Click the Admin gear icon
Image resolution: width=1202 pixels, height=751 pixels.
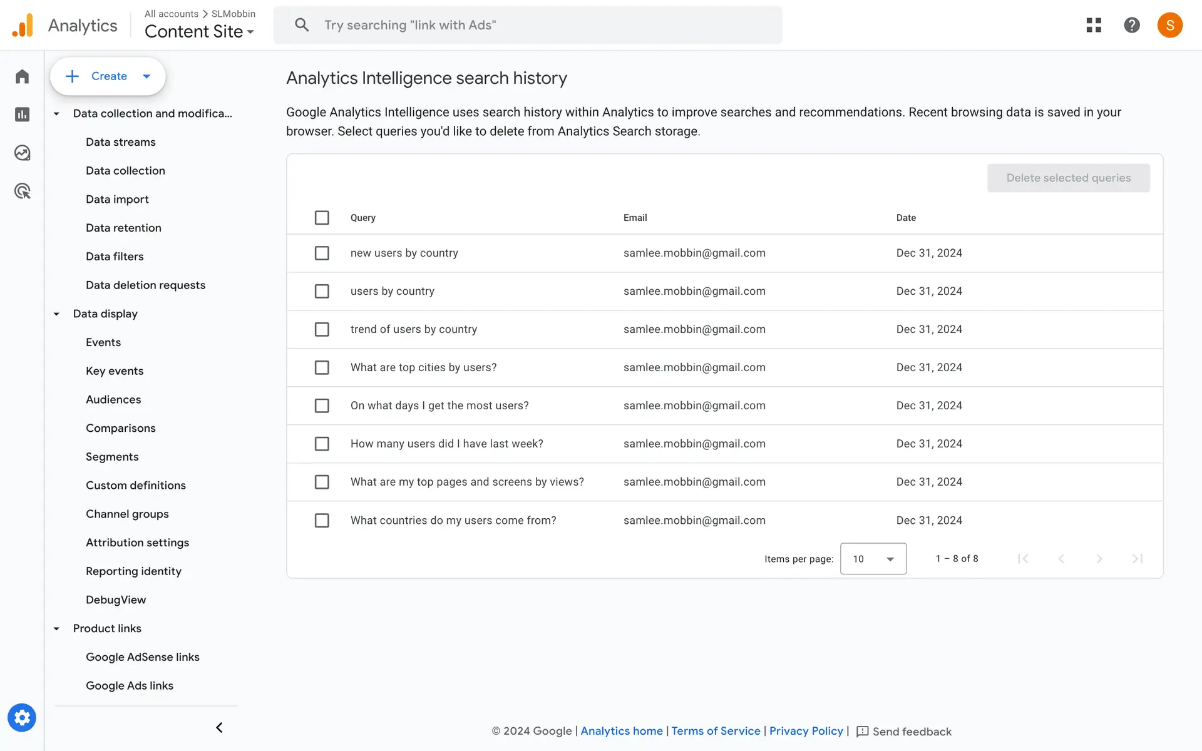(x=22, y=718)
